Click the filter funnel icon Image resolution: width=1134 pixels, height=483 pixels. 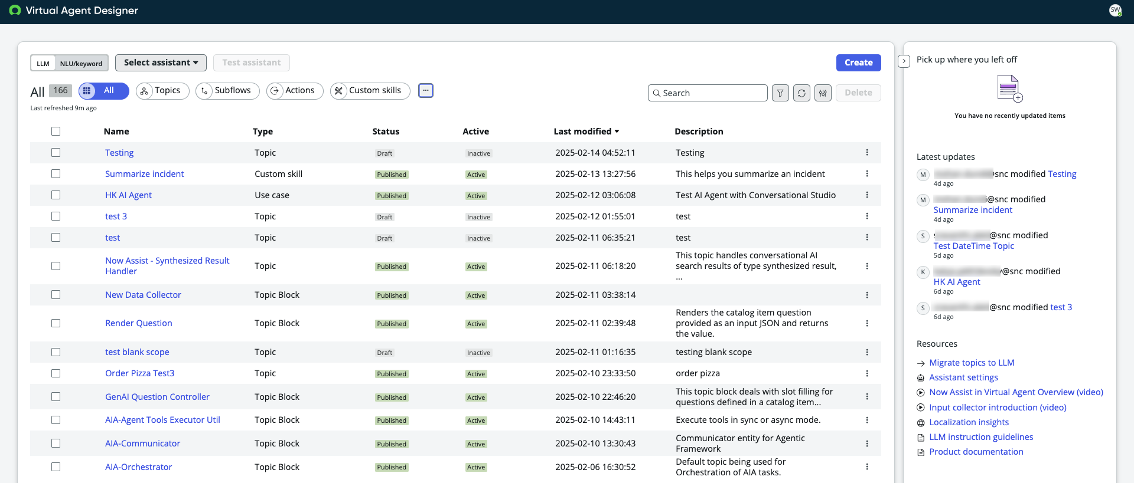point(780,93)
